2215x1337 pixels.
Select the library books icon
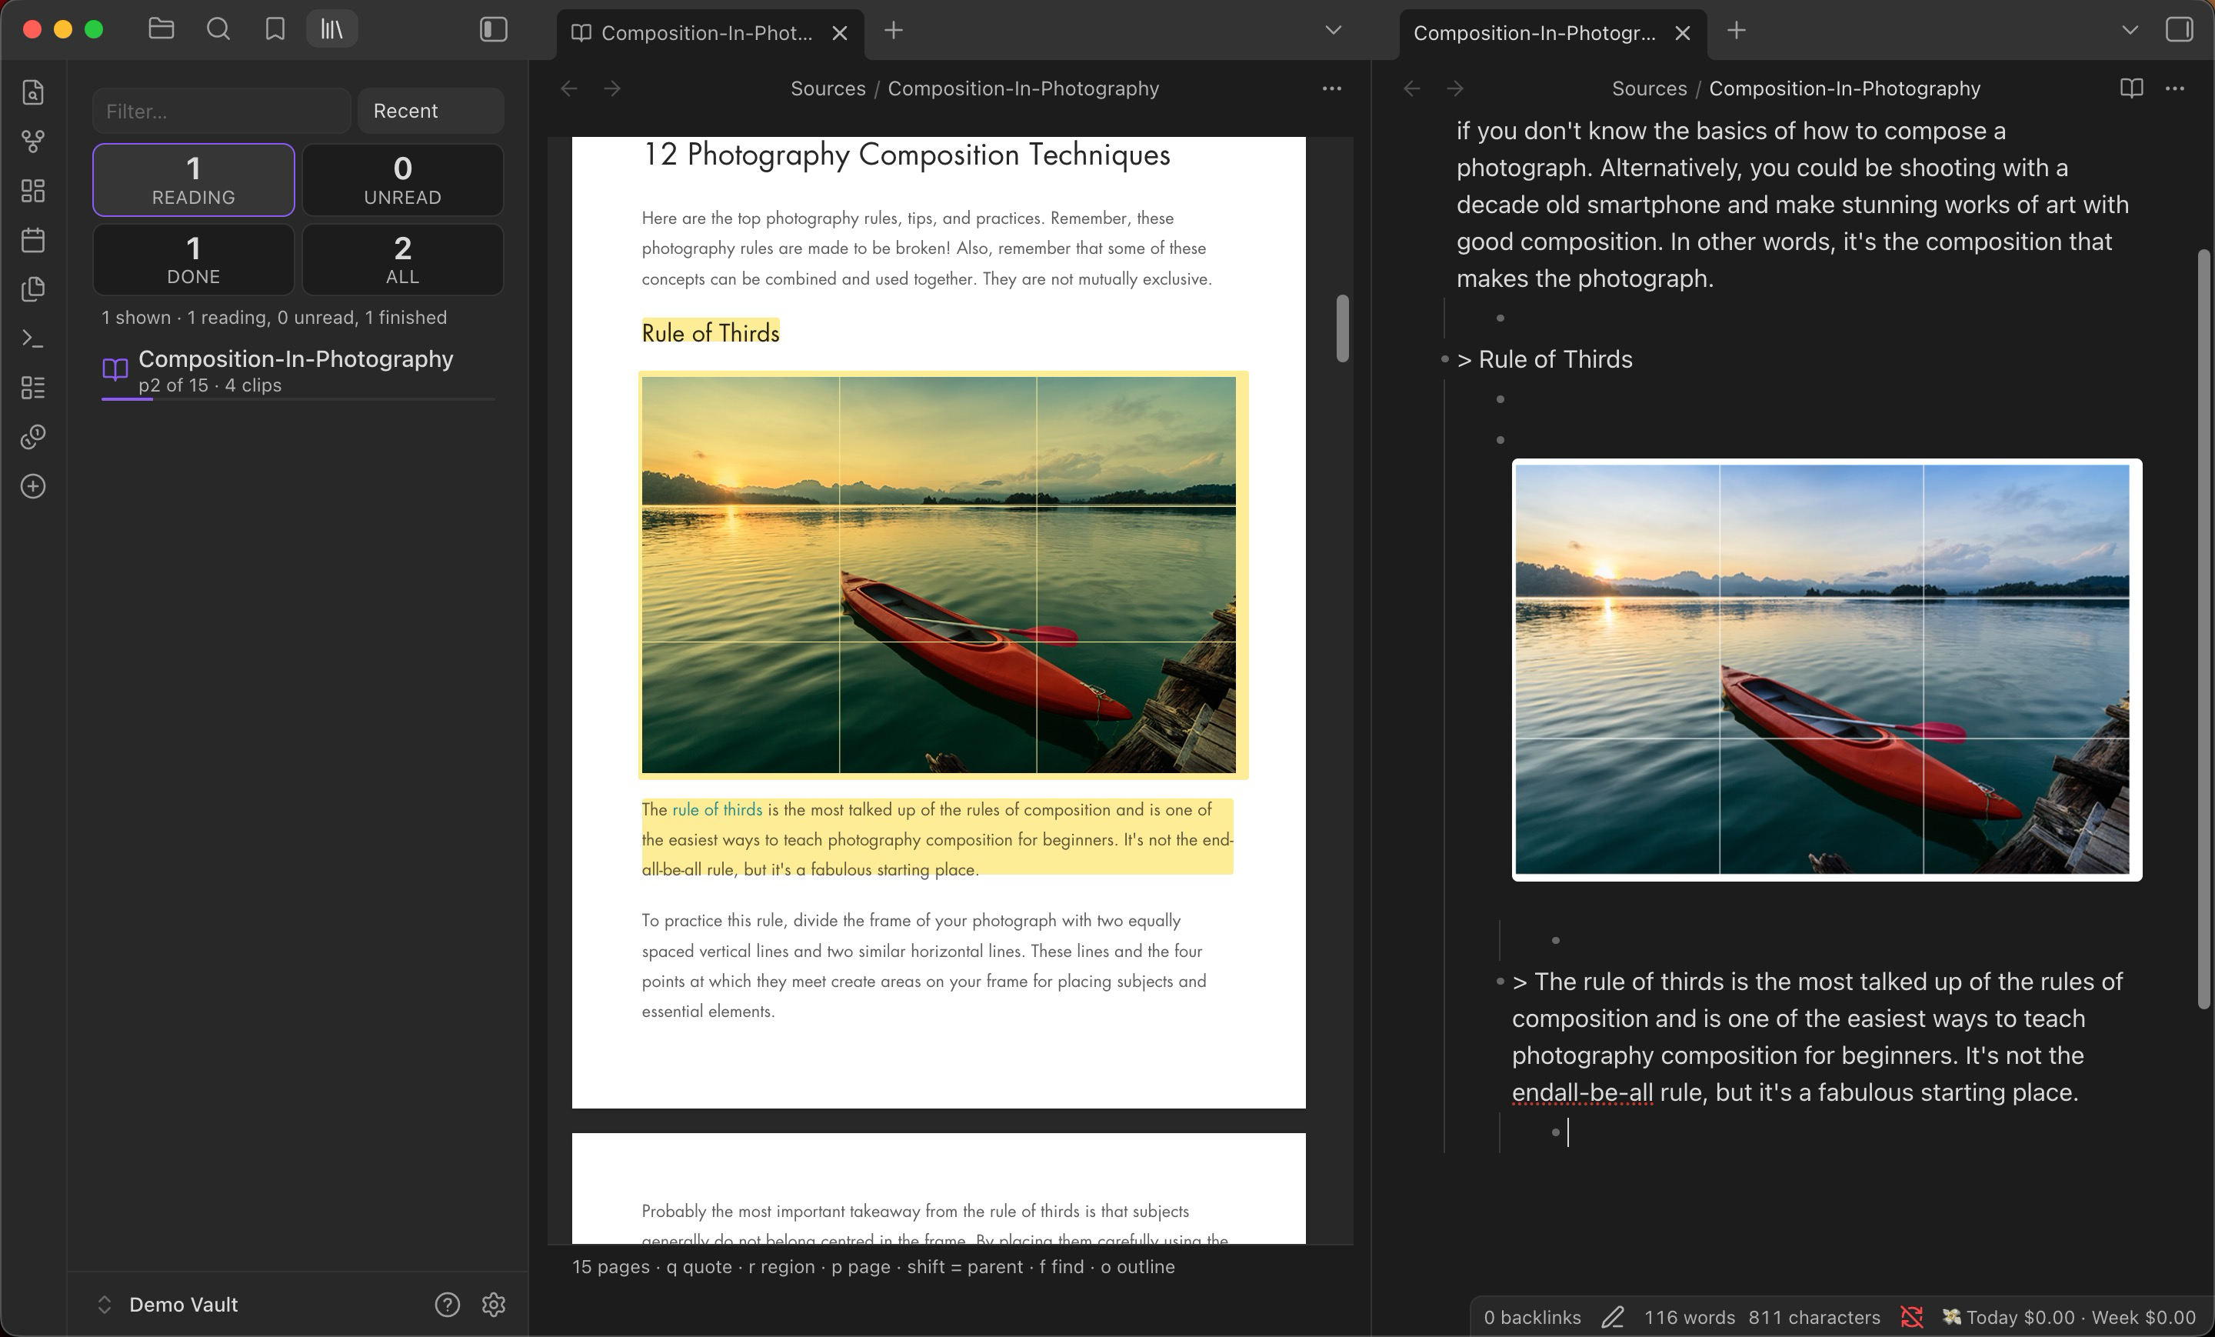[331, 30]
